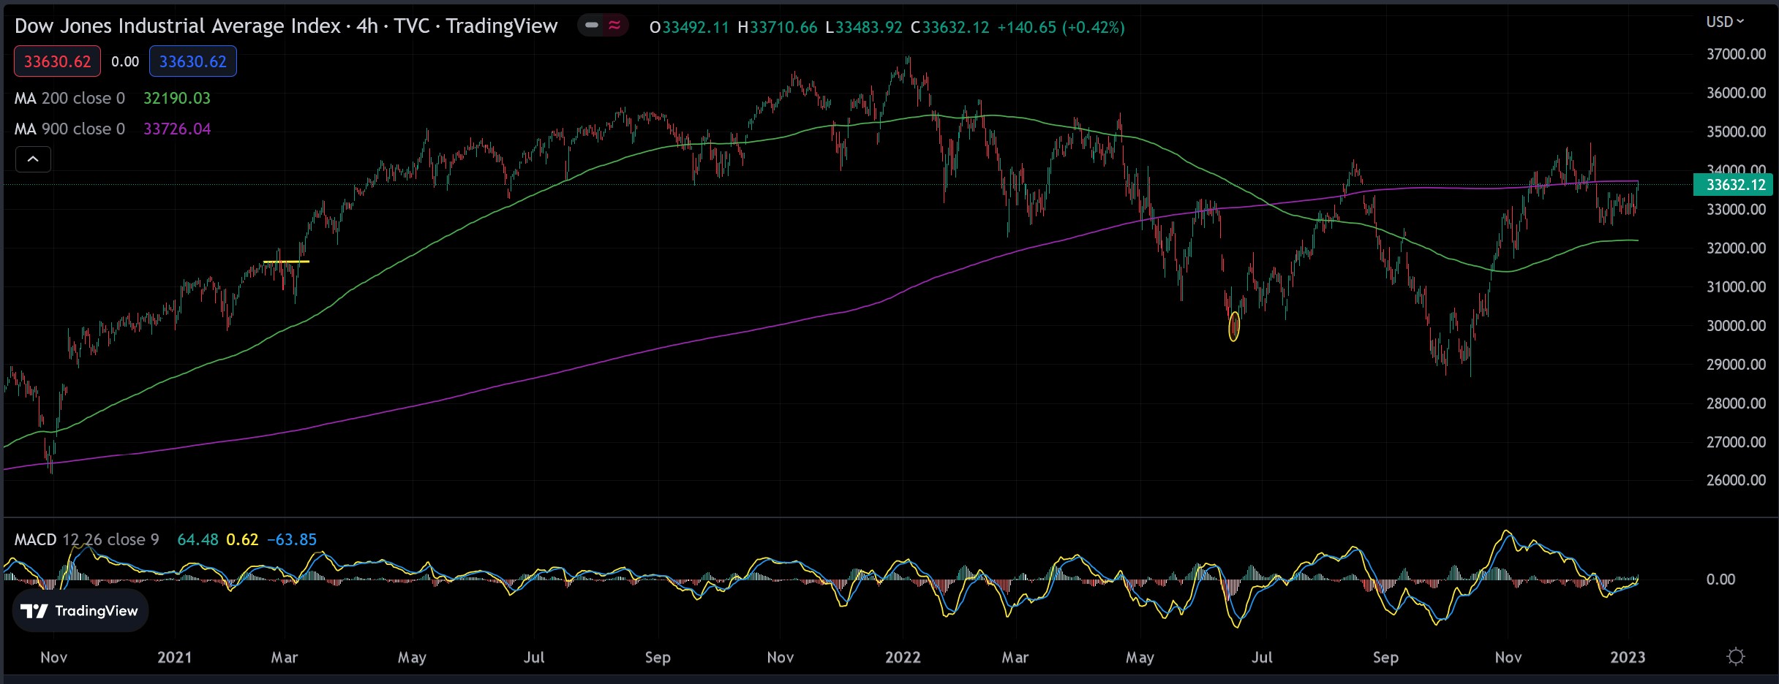
Task: Click the MA 900 value 33726.04
Action: click(177, 129)
